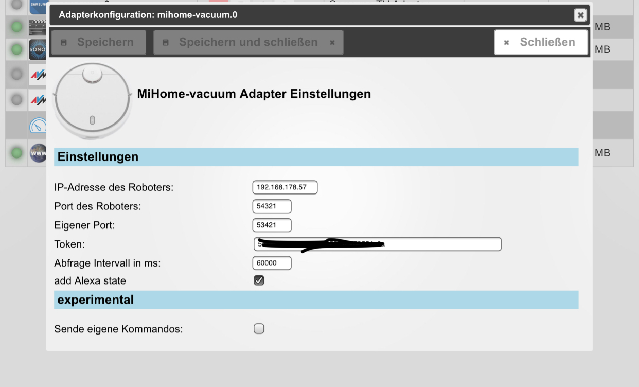The image size is (639, 387).
Task: Click the add Alexa state label
Action: tap(90, 281)
